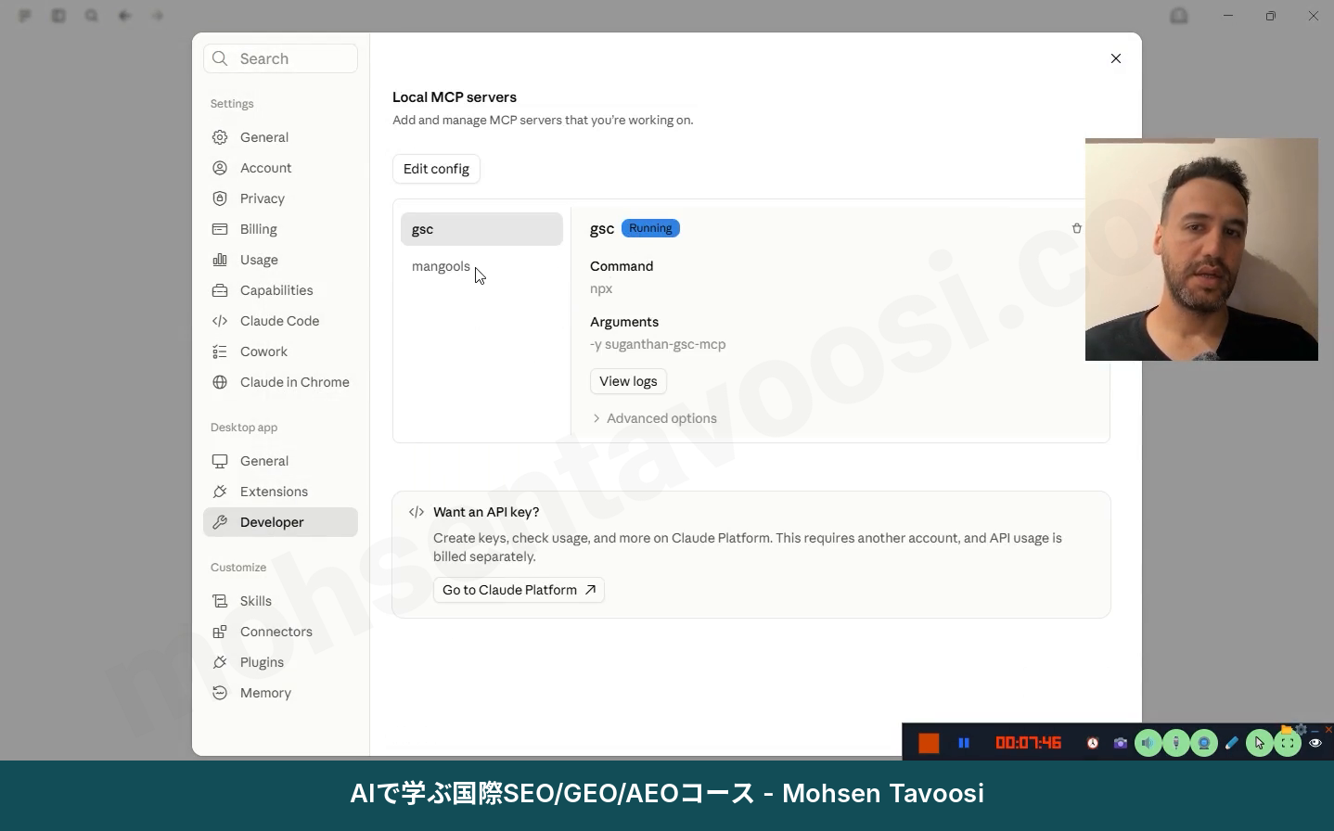The image size is (1334, 831).
Task: Toggle webcam overlay in recorder bar
Action: point(1204,743)
